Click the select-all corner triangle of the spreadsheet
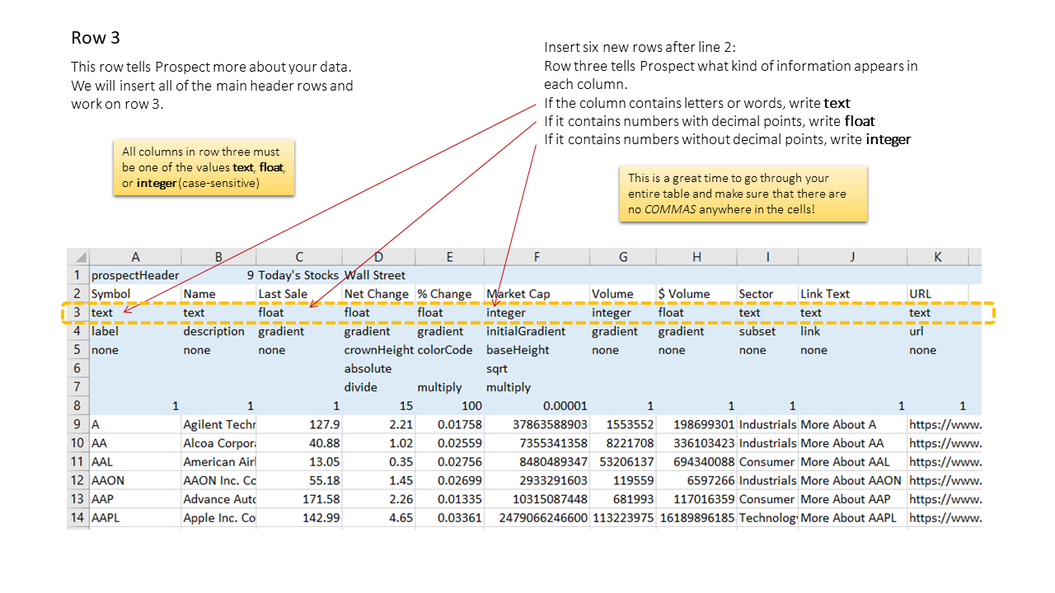Screen dimensions: 1055x593 point(78,257)
